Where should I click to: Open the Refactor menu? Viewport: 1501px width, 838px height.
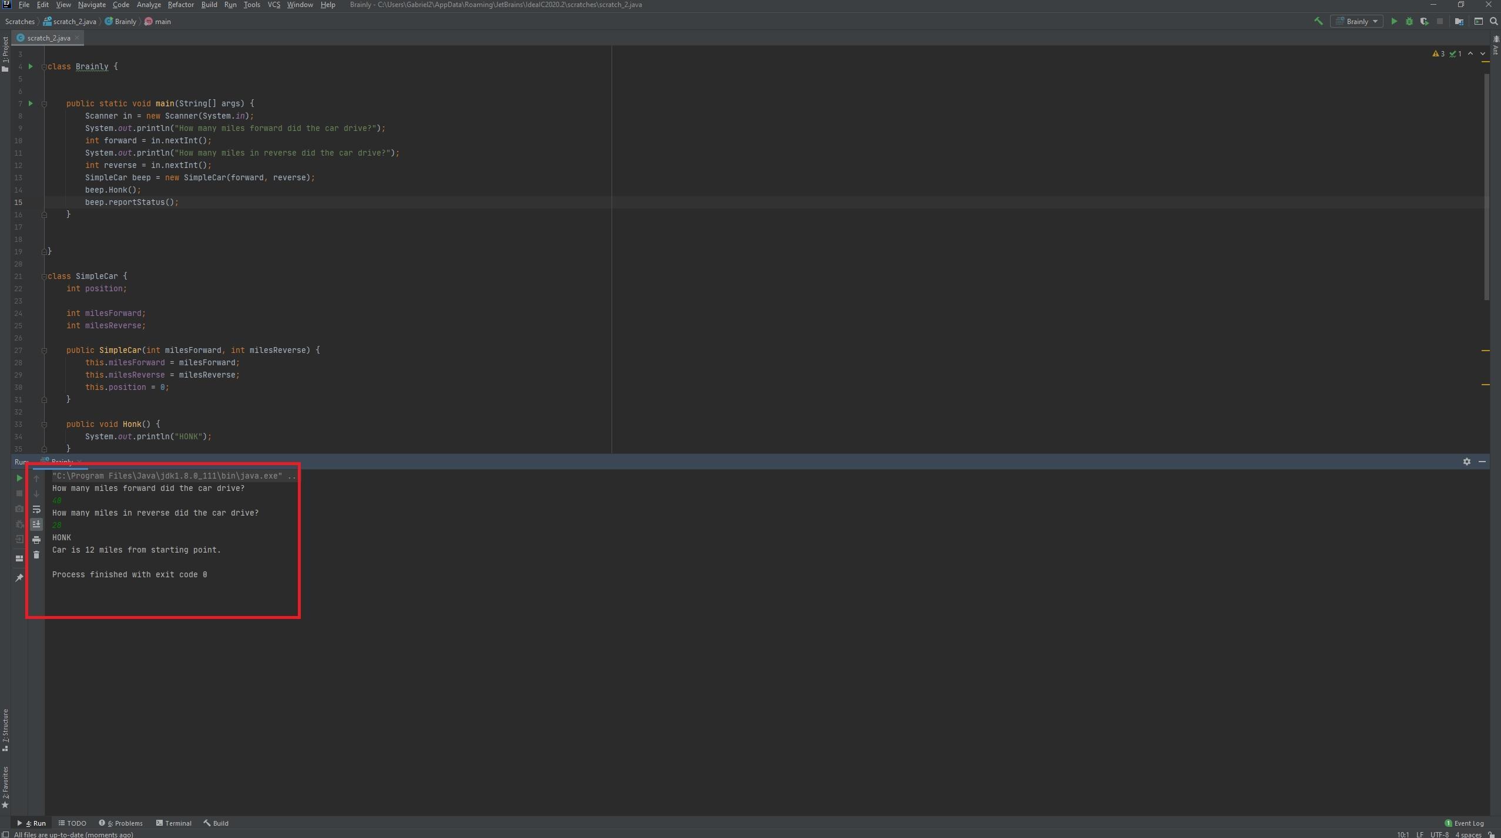(x=180, y=5)
